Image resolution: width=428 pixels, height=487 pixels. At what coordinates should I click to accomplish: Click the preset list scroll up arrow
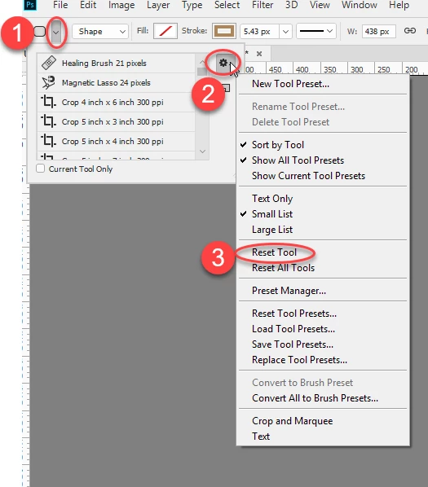(202, 62)
